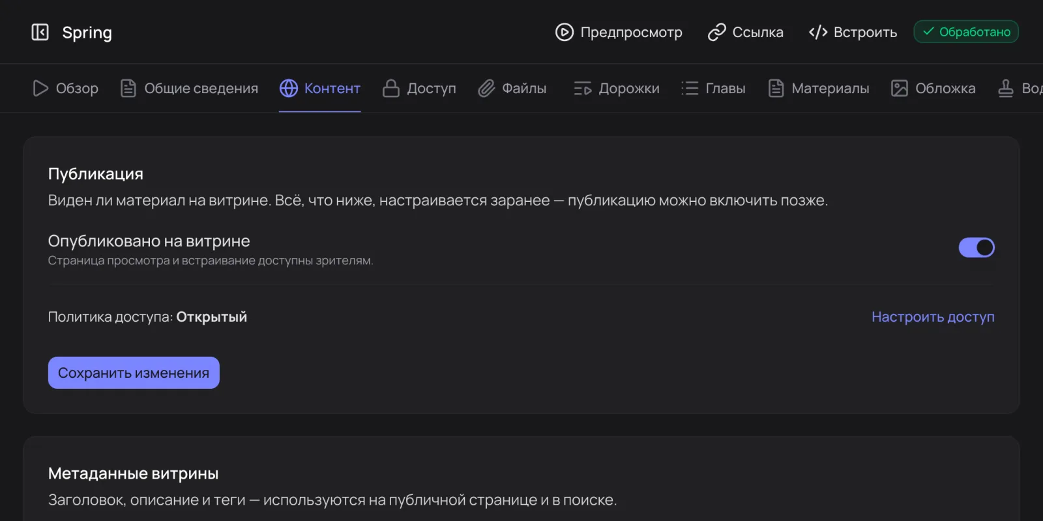Click the Встроить button label

(866, 32)
